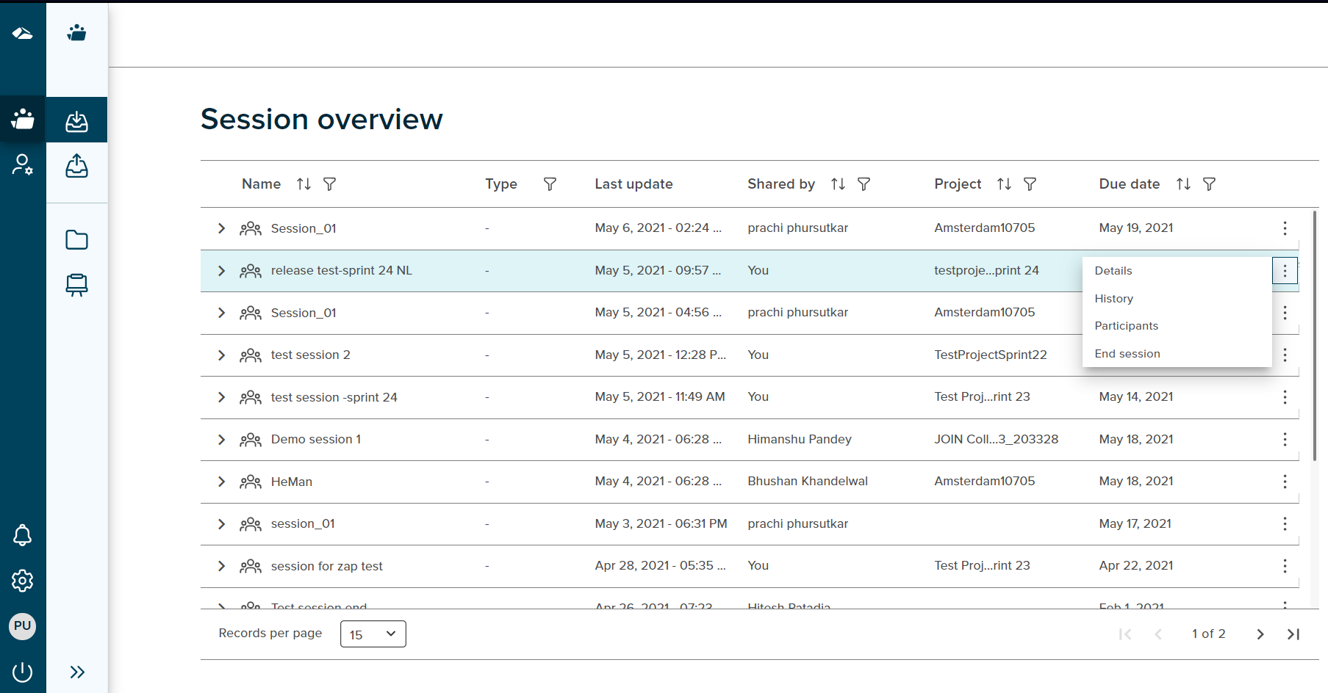Open the folder icon in the sidebar
The height and width of the screenshot is (693, 1328).
click(x=76, y=239)
